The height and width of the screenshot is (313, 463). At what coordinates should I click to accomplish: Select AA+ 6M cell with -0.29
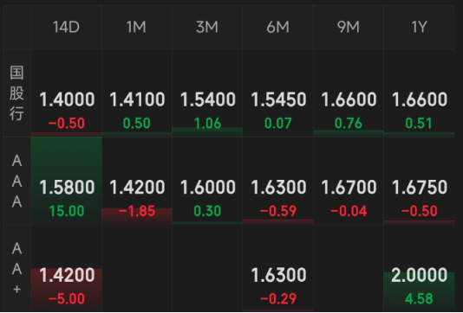tap(277, 268)
